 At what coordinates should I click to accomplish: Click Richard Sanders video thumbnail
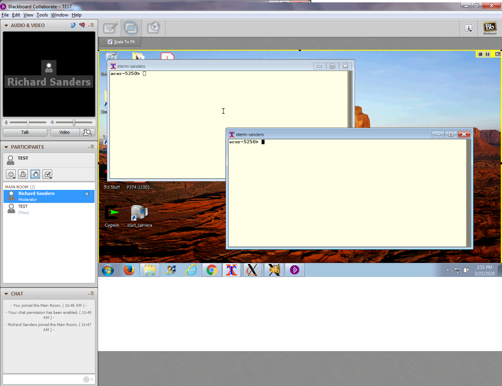(x=49, y=74)
